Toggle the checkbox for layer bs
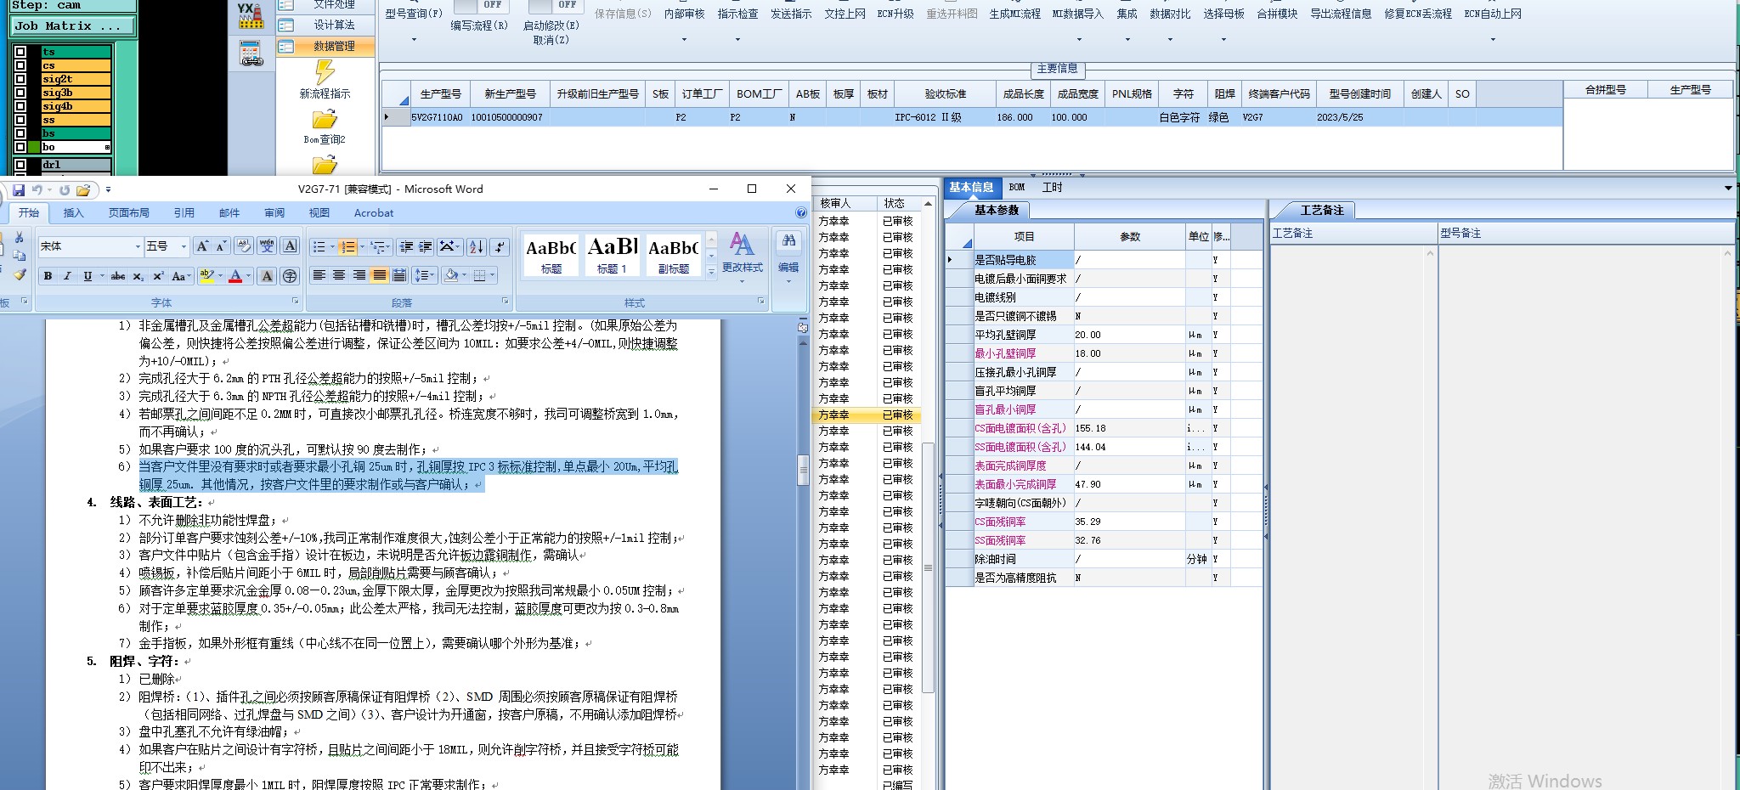The image size is (1740, 790). 20,133
